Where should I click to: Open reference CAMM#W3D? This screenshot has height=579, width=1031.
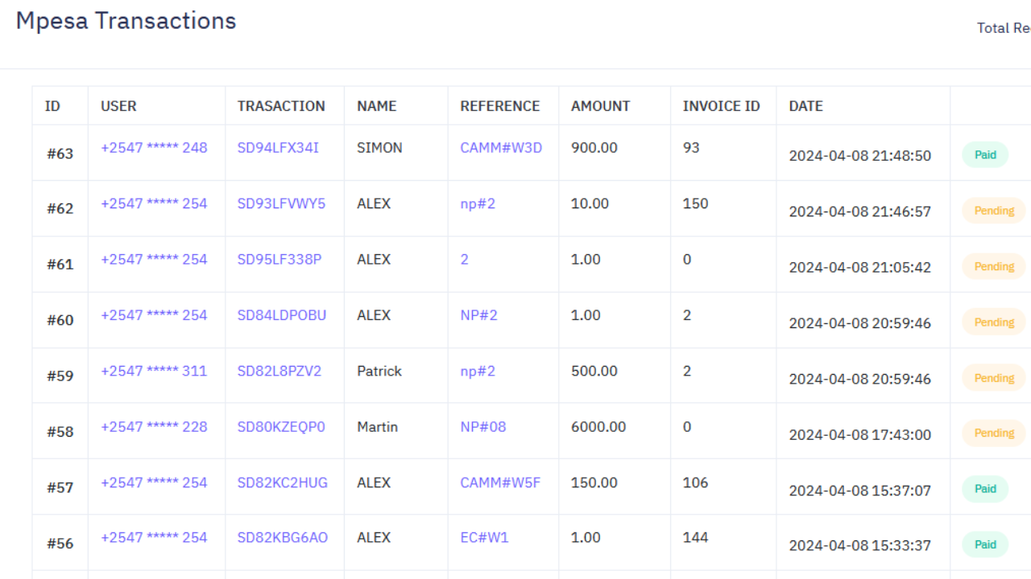point(501,148)
